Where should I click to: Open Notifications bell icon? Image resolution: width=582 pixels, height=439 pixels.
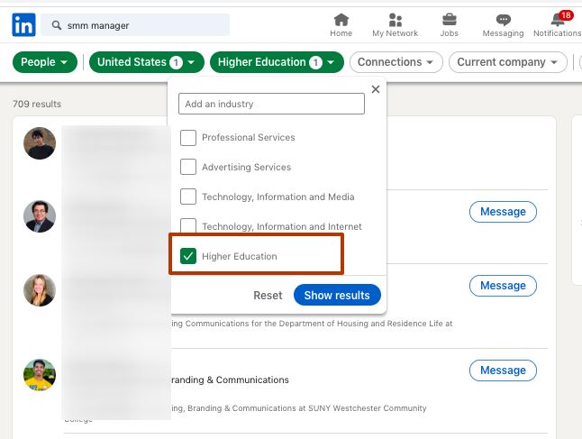click(558, 20)
